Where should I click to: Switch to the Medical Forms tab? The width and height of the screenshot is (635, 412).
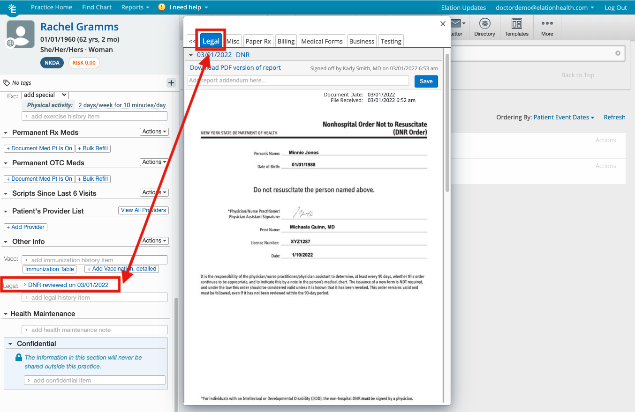[x=322, y=41]
